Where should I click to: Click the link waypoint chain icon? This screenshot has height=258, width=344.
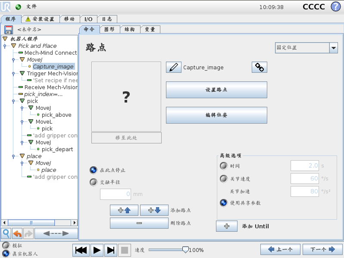(x=260, y=67)
